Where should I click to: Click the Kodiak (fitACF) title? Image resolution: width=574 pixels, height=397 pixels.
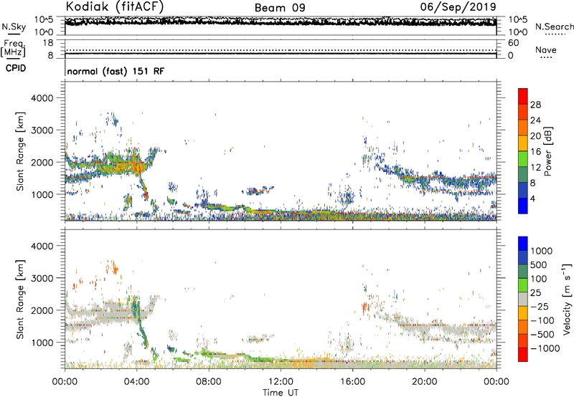[115, 6]
